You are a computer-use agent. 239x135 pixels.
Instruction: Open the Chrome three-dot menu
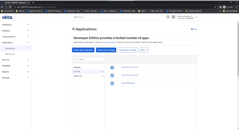[x=237, y=7]
